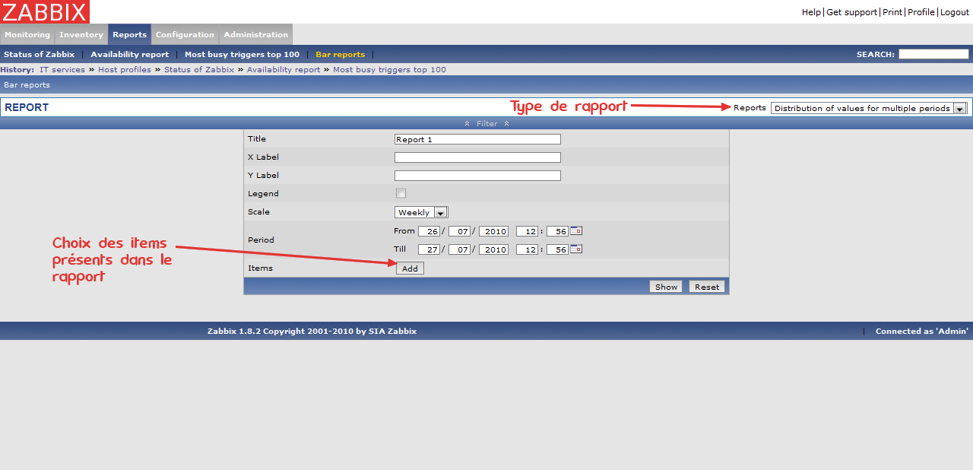Screen dimensions: 973x470
Task: Select Most busy triggers top 100
Action: 242,55
